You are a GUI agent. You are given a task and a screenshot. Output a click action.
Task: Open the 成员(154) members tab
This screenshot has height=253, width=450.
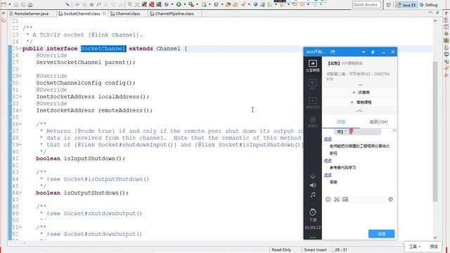pyautogui.click(x=378, y=122)
